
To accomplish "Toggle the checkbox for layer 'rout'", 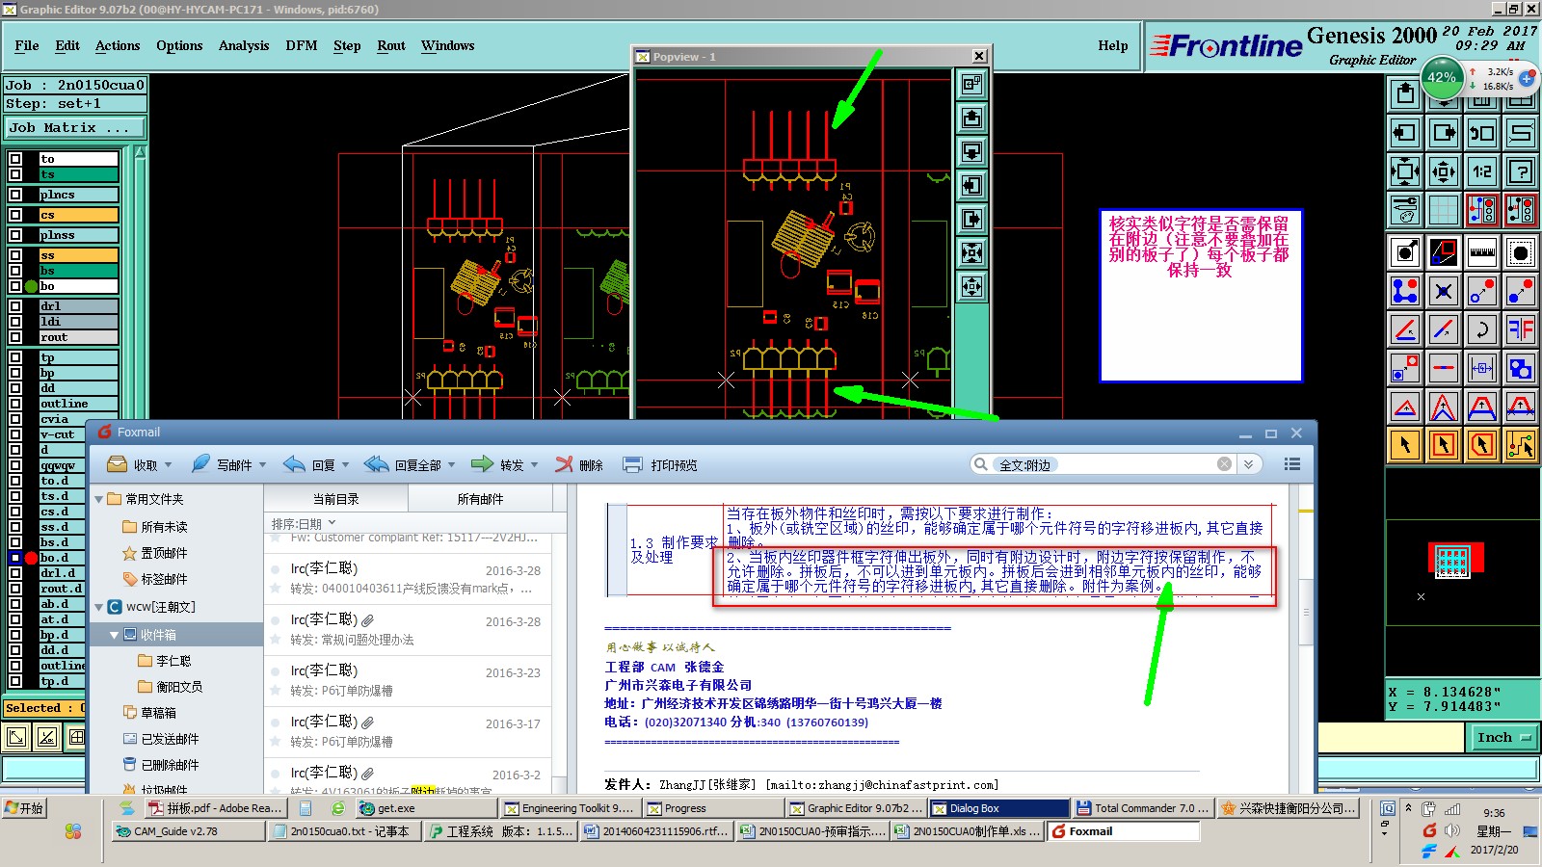I will point(15,337).
